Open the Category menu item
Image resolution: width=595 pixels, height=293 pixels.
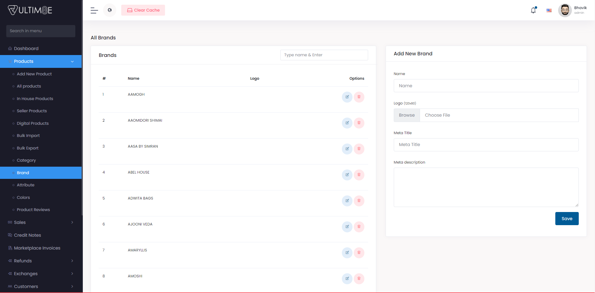coord(26,160)
